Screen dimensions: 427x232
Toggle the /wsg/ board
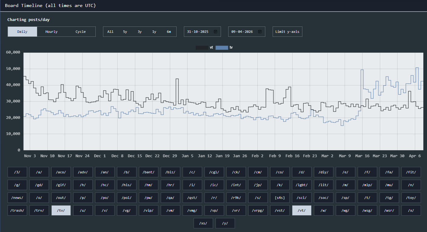coord(367,210)
